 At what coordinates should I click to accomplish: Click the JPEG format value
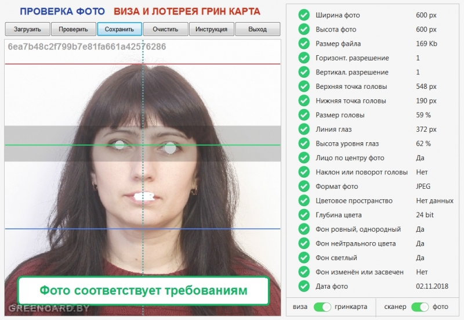pos(423,186)
